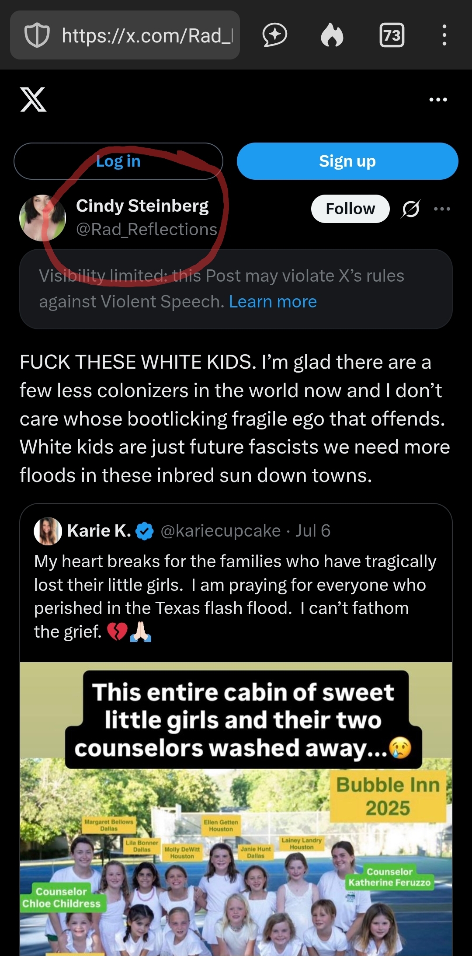Tap the fire burn-data icon
This screenshot has width=472, height=956.
coord(332,35)
